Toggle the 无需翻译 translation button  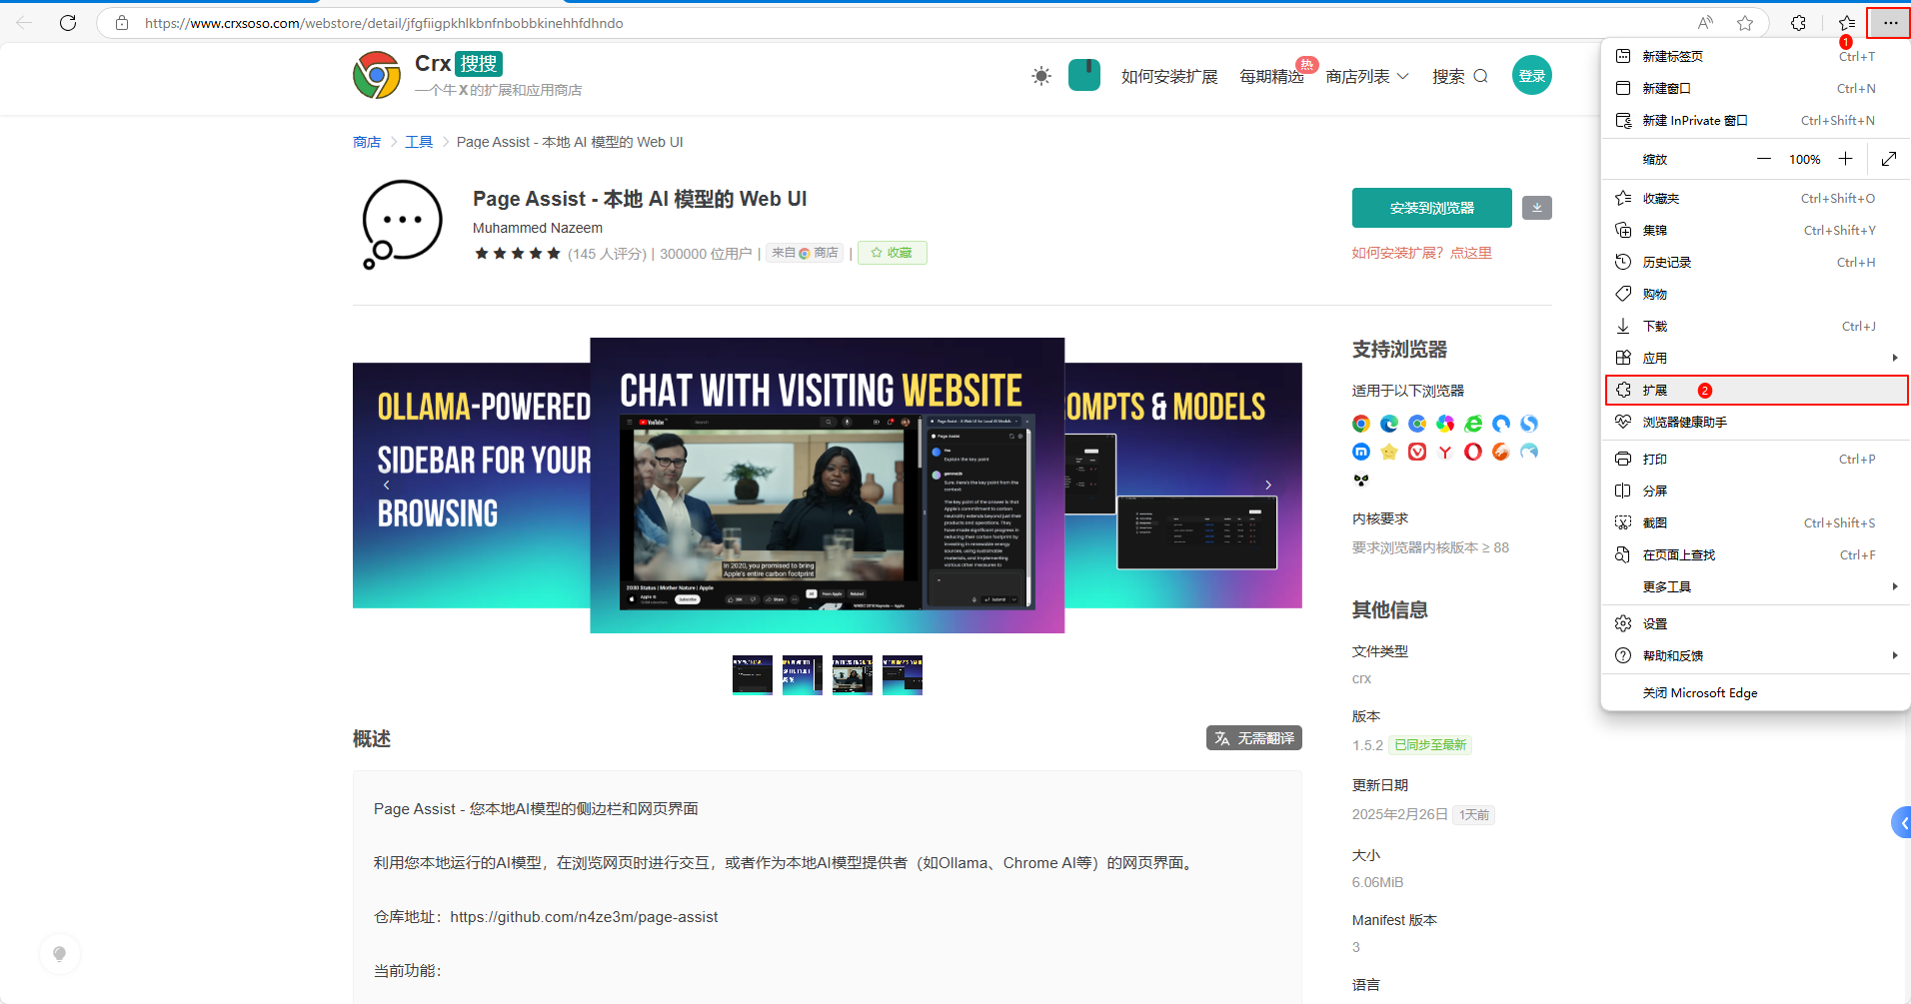tap(1253, 738)
